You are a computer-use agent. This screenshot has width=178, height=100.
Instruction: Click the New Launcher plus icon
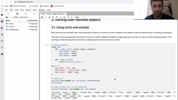point(9,14)
